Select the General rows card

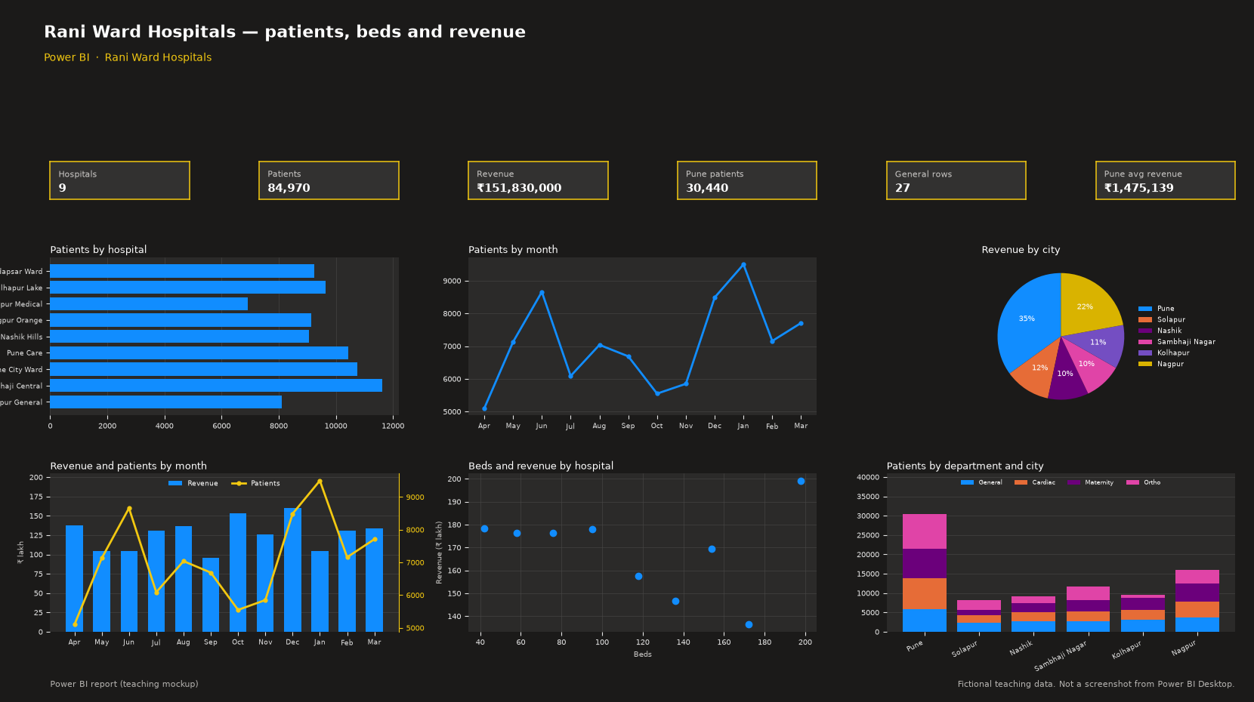956,180
